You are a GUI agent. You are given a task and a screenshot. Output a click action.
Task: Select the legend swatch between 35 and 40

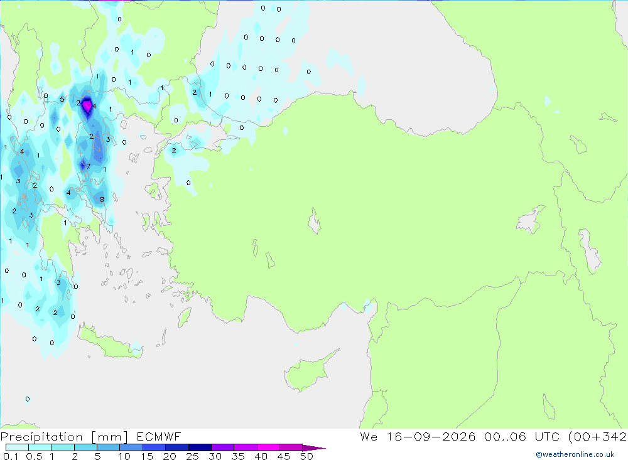[x=246, y=447]
